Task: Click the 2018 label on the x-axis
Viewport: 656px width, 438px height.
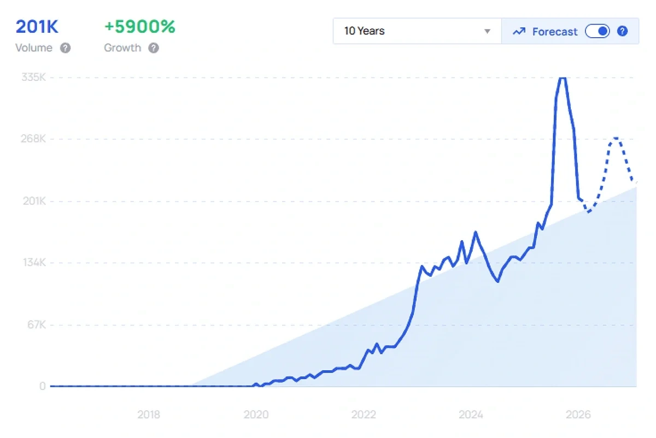Action: tap(149, 415)
